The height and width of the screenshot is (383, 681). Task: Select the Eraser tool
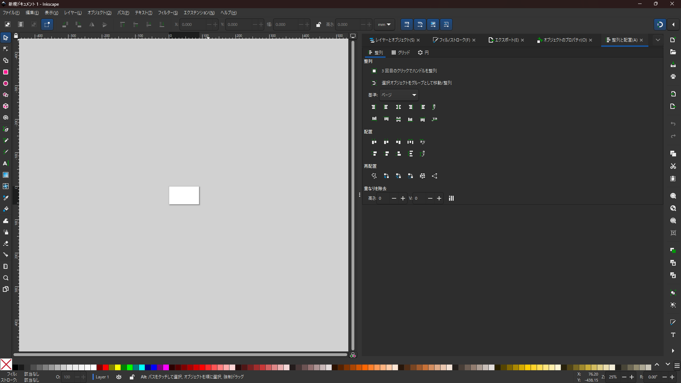(6, 244)
